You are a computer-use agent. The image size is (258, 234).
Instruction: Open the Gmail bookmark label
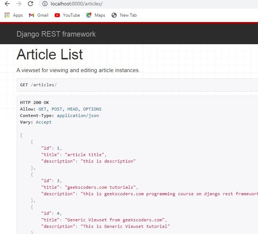(x=43, y=15)
